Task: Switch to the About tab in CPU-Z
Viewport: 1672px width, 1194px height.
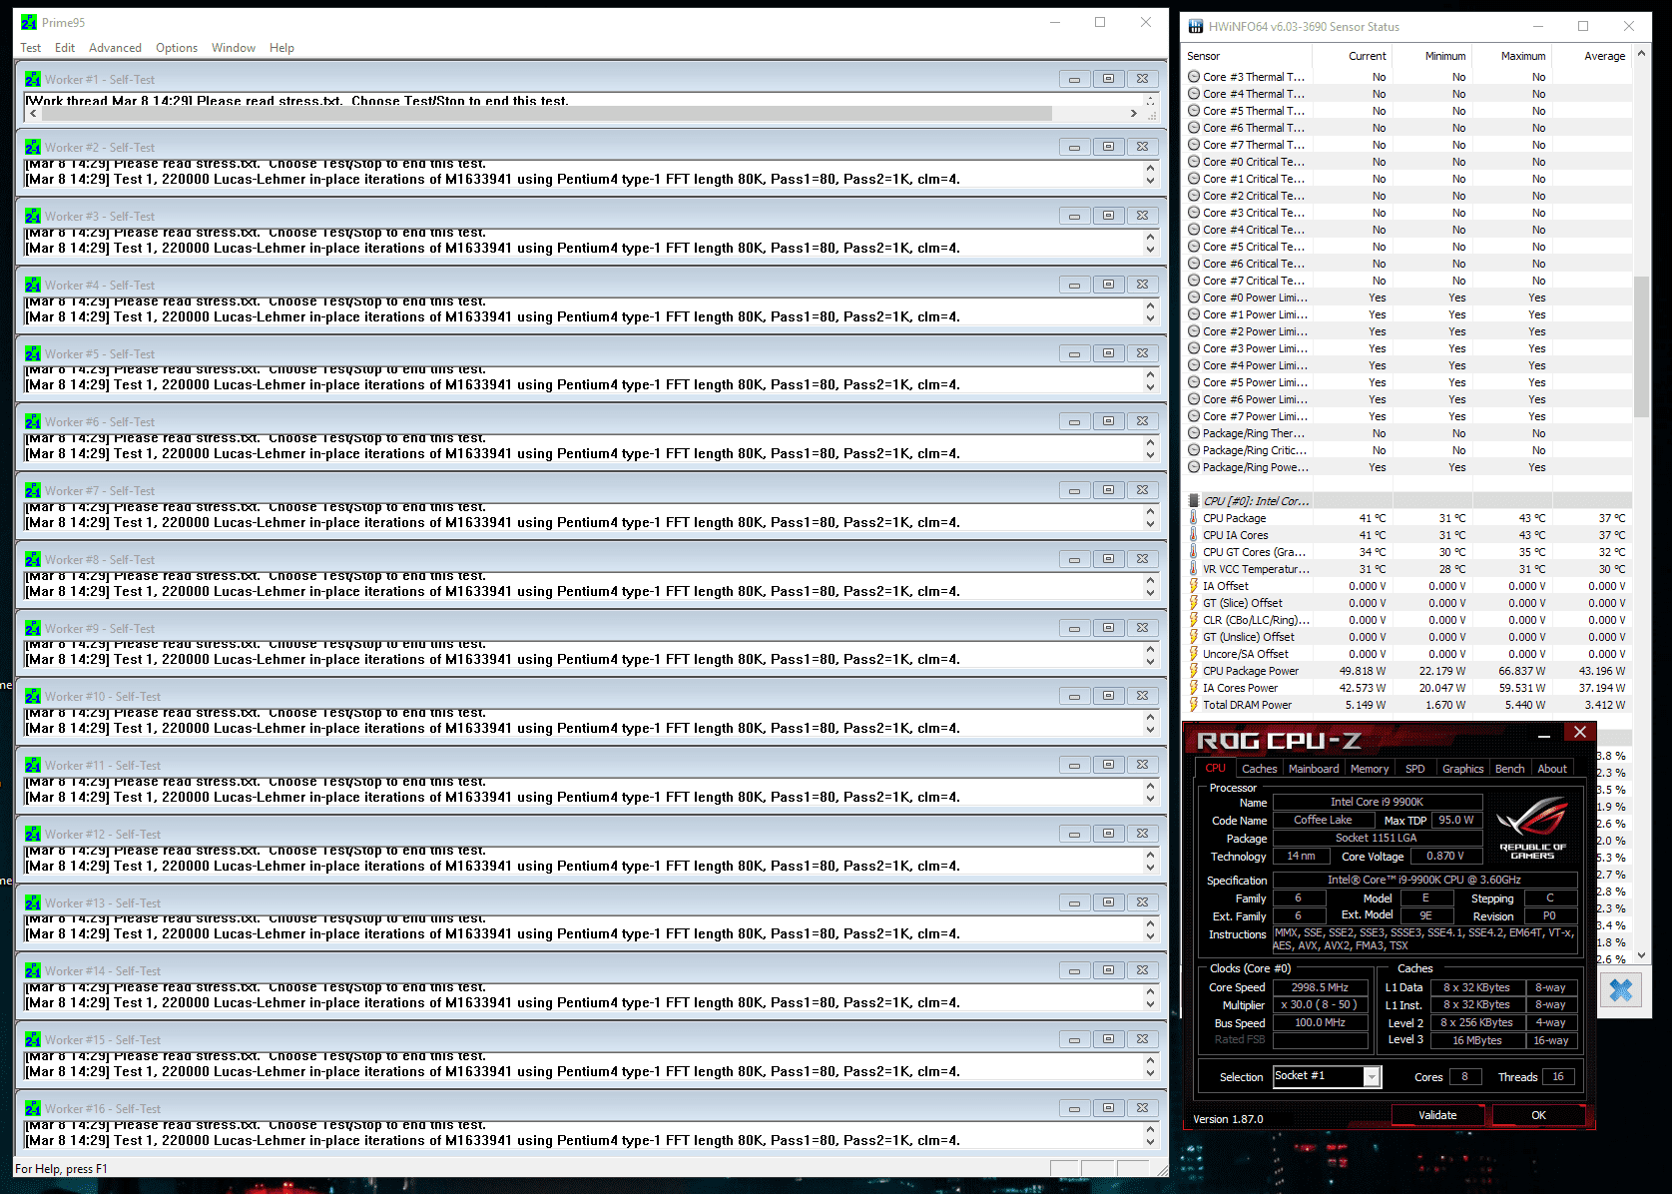Action: [1552, 769]
